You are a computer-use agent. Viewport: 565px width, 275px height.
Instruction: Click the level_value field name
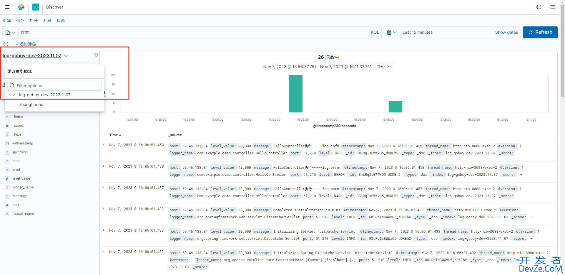click(x=21, y=178)
